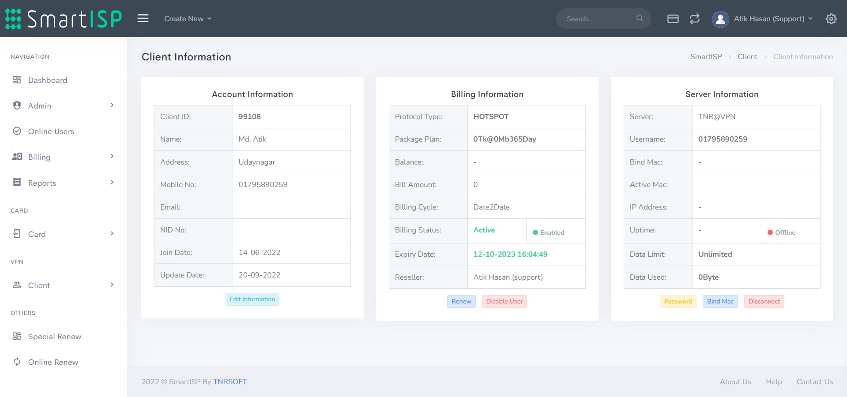Image resolution: width=847 pixels, height=397 pixels.
Task: Open Online Users page
Action: 51,131
